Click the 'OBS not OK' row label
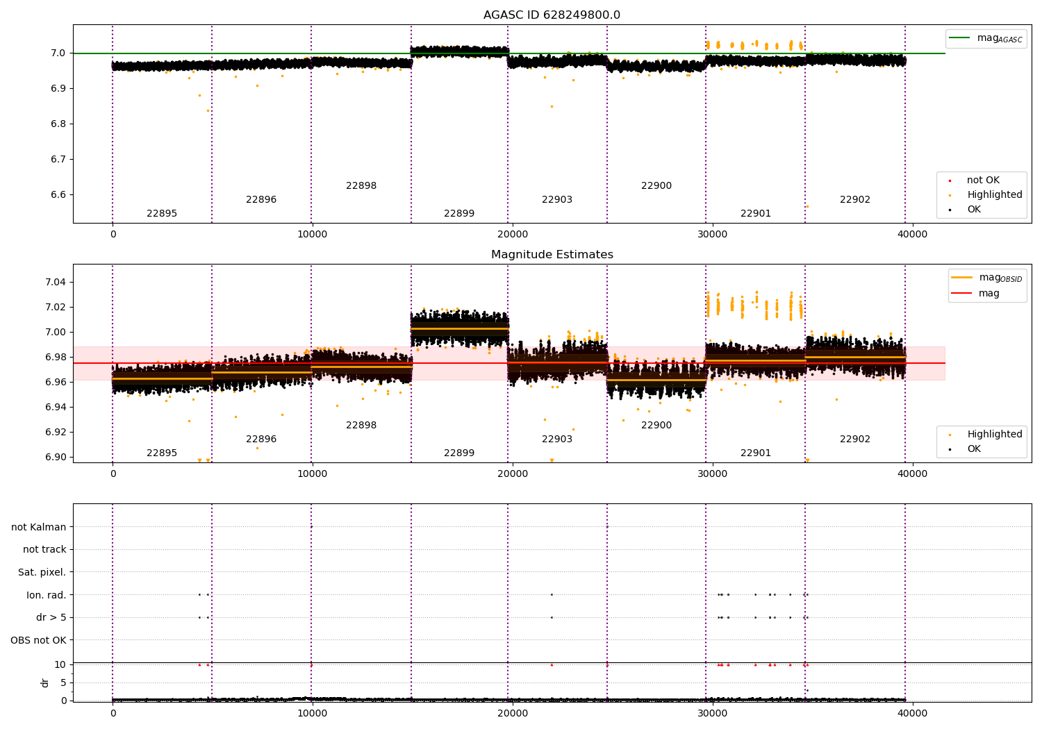 coord(39,640)
